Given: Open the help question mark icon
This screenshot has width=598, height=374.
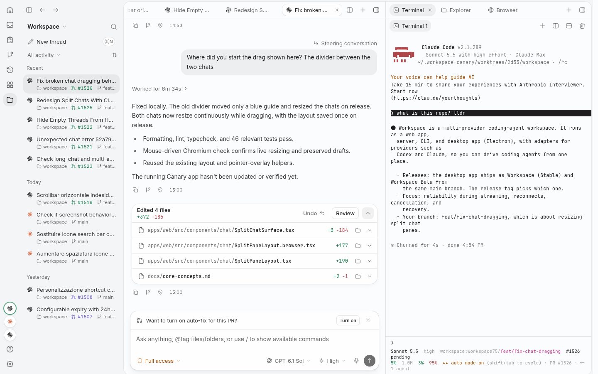Looking at the screenshot, I should click(10, 349).
